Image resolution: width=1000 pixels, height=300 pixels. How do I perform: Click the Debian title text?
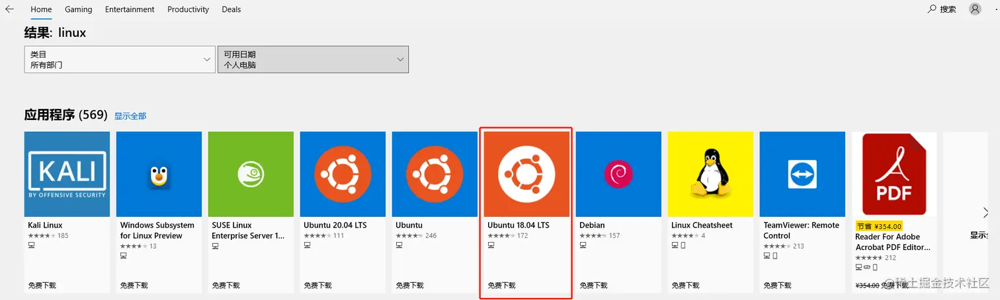point(592,225)
